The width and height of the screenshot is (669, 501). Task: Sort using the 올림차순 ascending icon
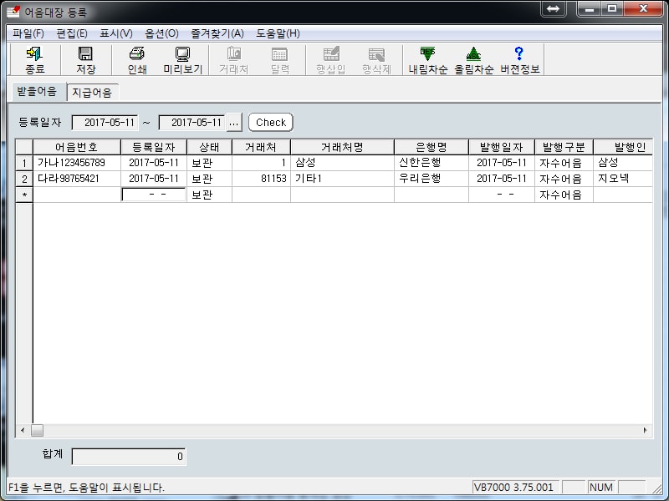(473, 54)
